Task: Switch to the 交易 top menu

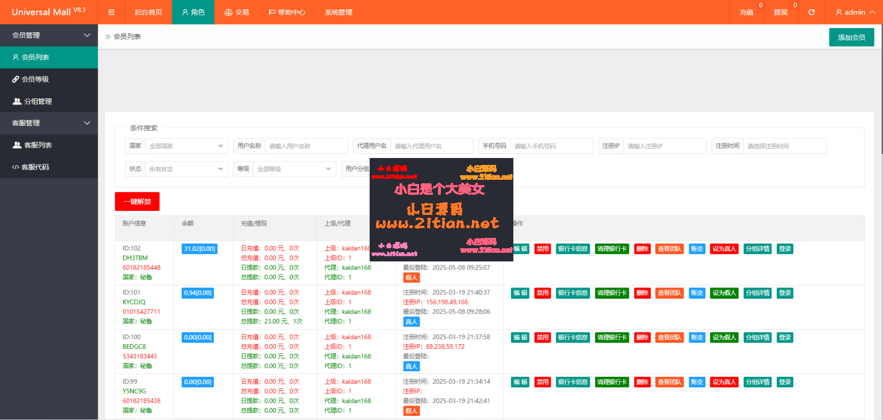Action: coord(236,12)
